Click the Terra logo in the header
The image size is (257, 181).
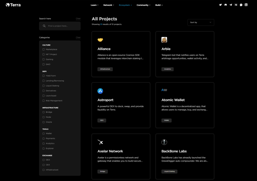(x=13, y=5)
